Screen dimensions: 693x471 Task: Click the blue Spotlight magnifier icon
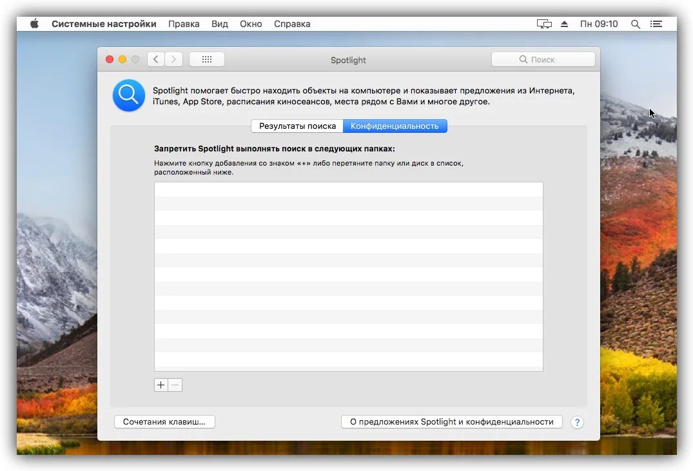129,95
